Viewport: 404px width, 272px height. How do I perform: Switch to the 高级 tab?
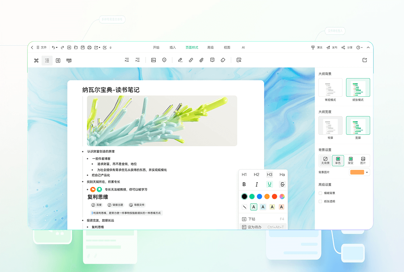tap(211, 47)
